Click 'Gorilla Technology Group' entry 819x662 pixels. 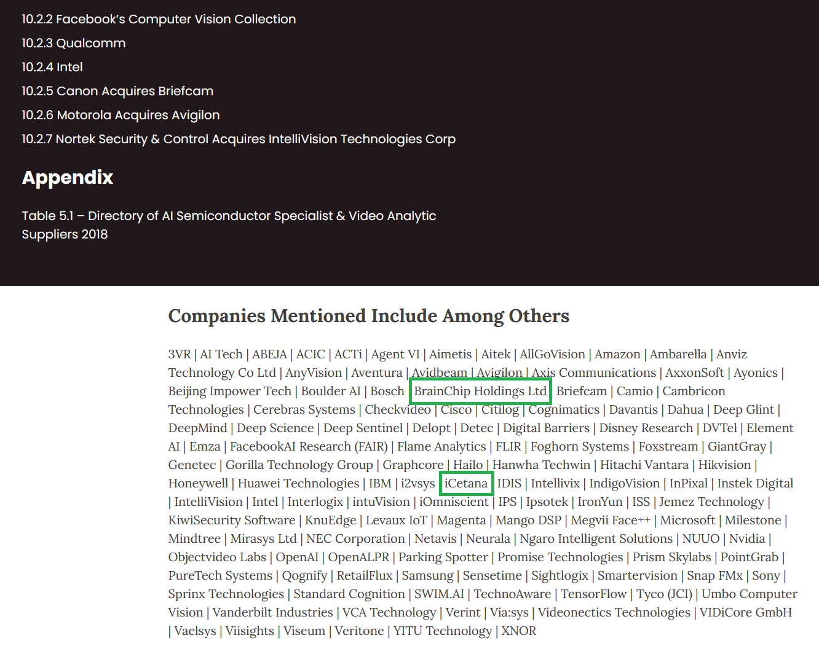(299, 465)
